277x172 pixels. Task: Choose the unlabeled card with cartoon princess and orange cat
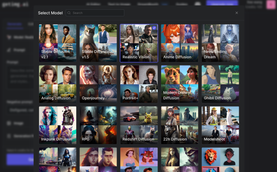139,160
